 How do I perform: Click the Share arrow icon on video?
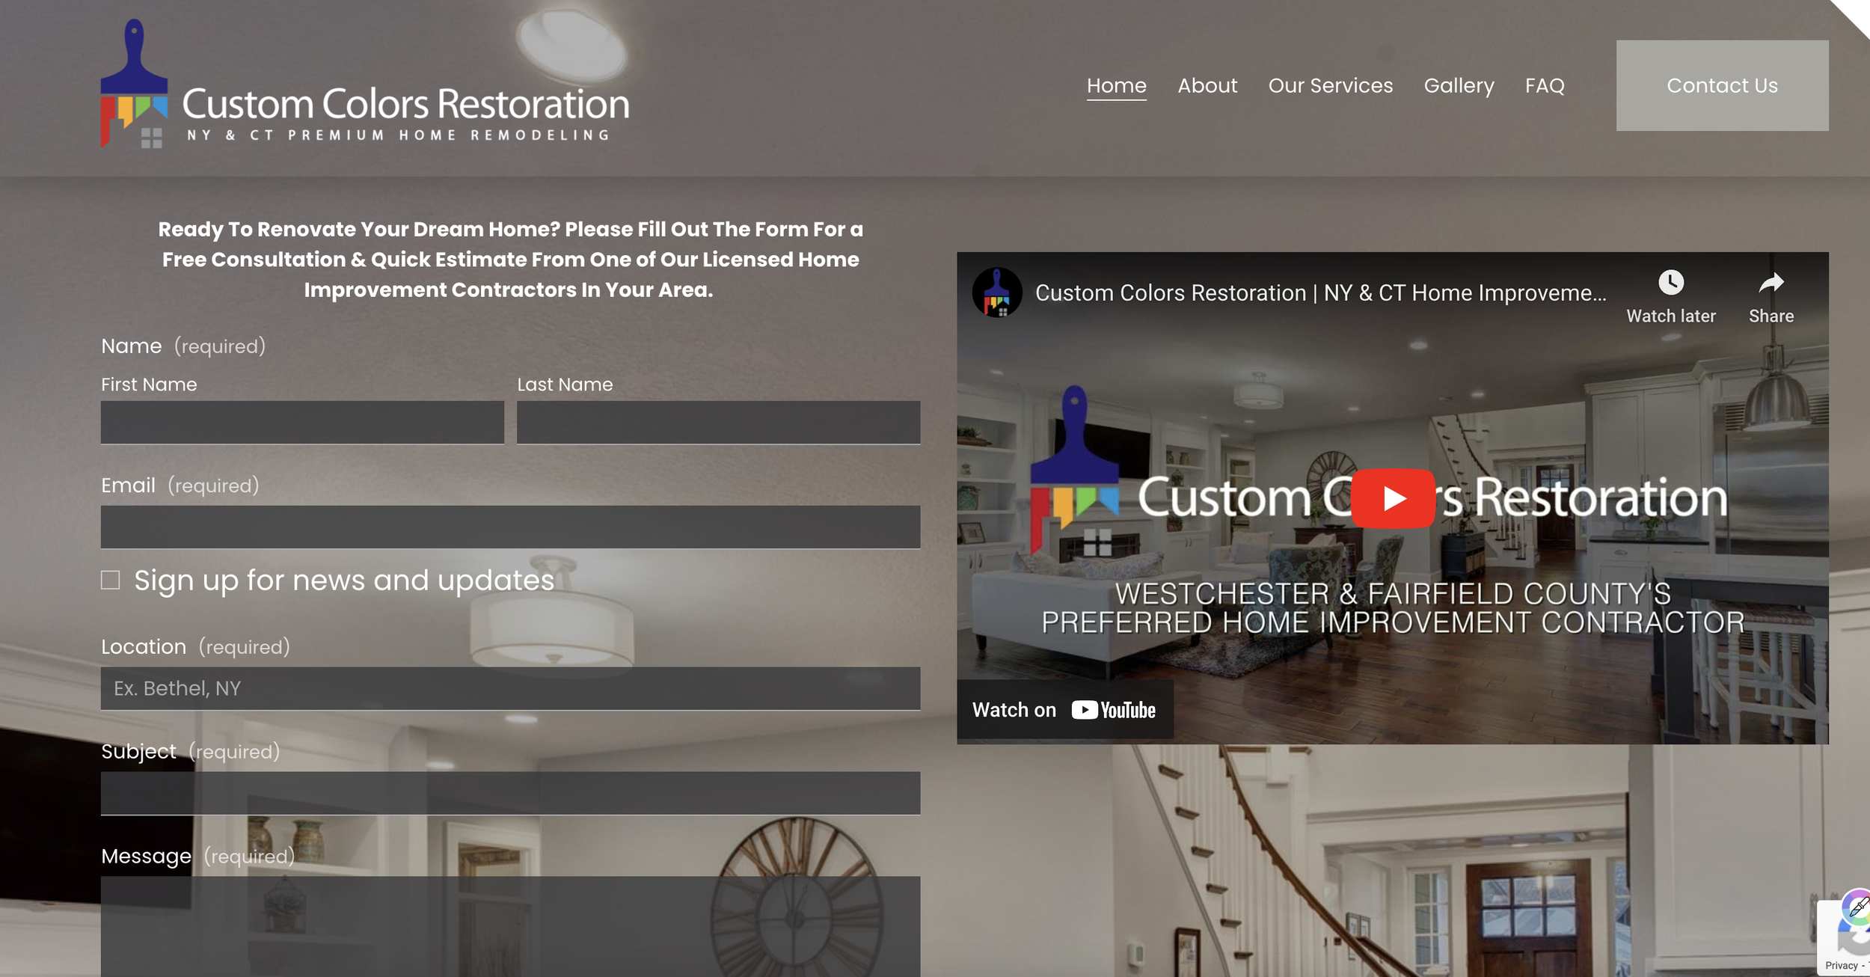click(x=1771, y=284)
